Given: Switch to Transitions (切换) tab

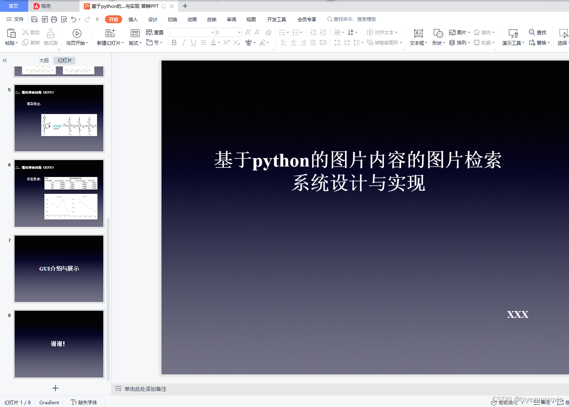Looking at the screenshot, I should tap(173, 19).
